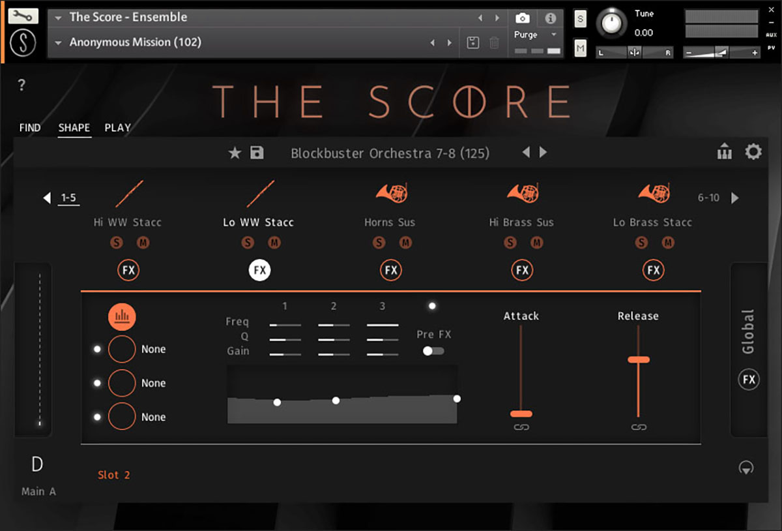Open the instrument info icon
This screenshot has width=782, height=531.
point(551,18)
